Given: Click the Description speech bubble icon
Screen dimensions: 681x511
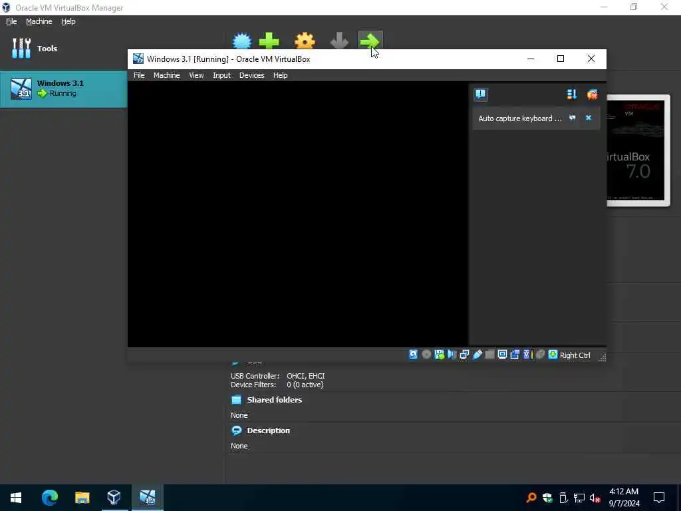Looking at the screenshot, I should [x=236, y=430].
